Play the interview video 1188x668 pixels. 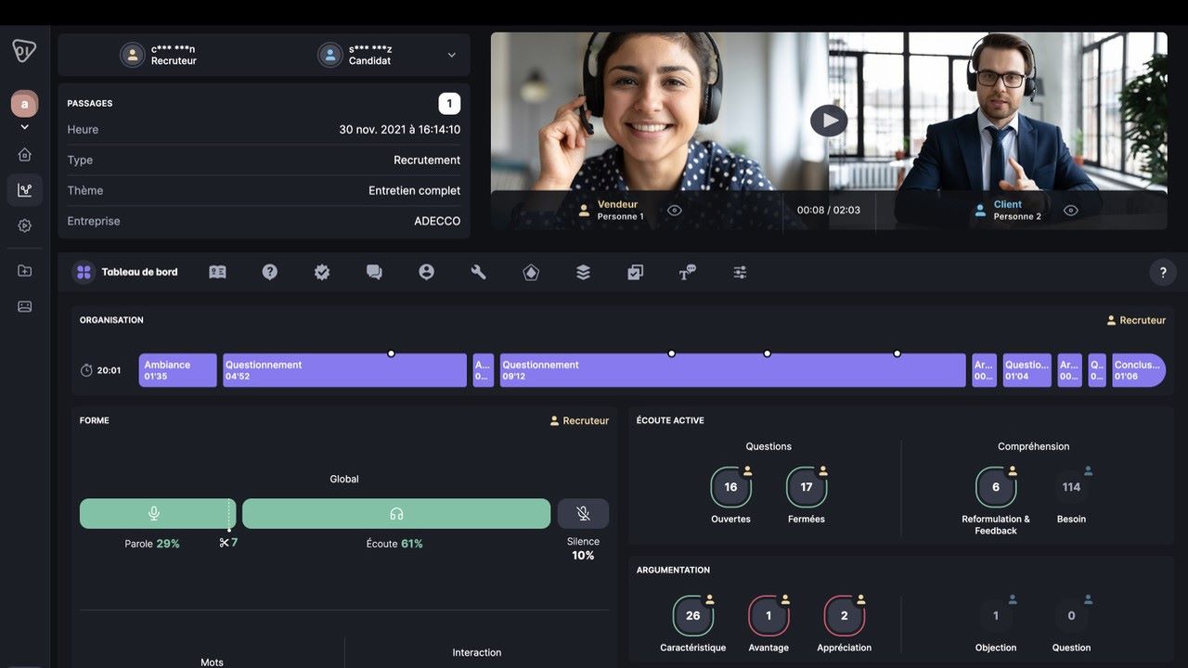pos(828,121)
